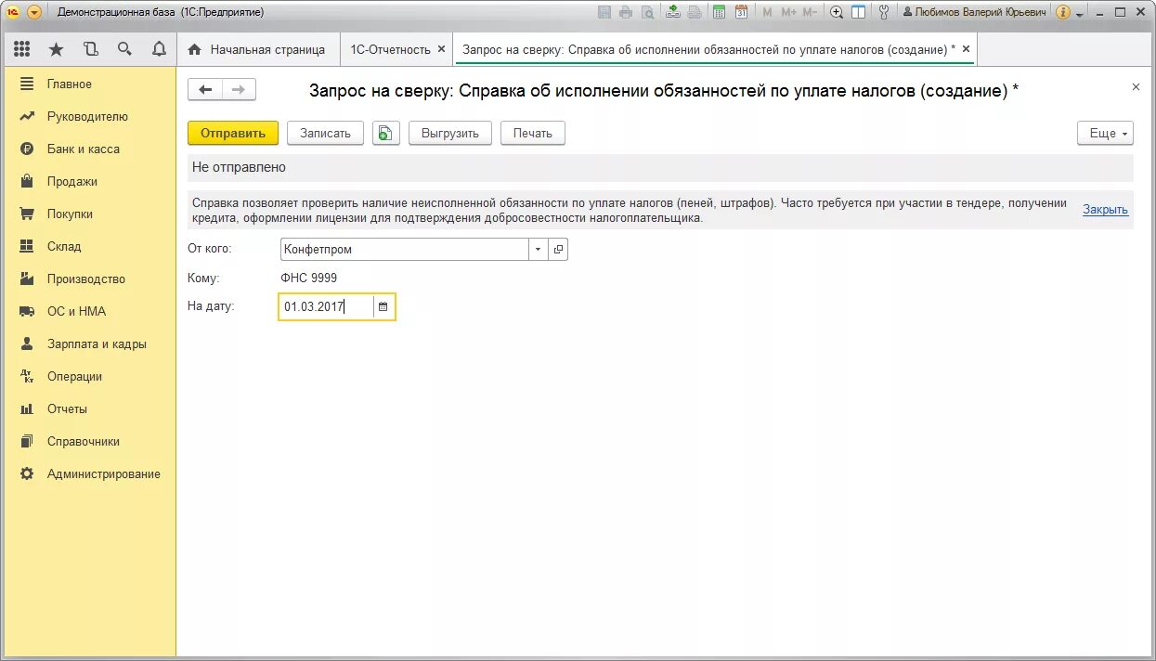The image size is (1156, 661).
Task: Open Справочники section in sidebar
Action: click(x=89, y=441)
